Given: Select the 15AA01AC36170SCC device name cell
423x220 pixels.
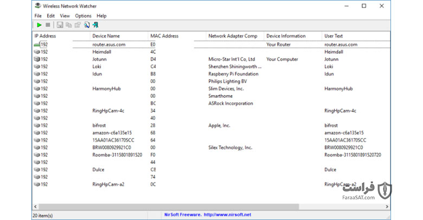Looking at the screenshot, I should pos(113,140).
